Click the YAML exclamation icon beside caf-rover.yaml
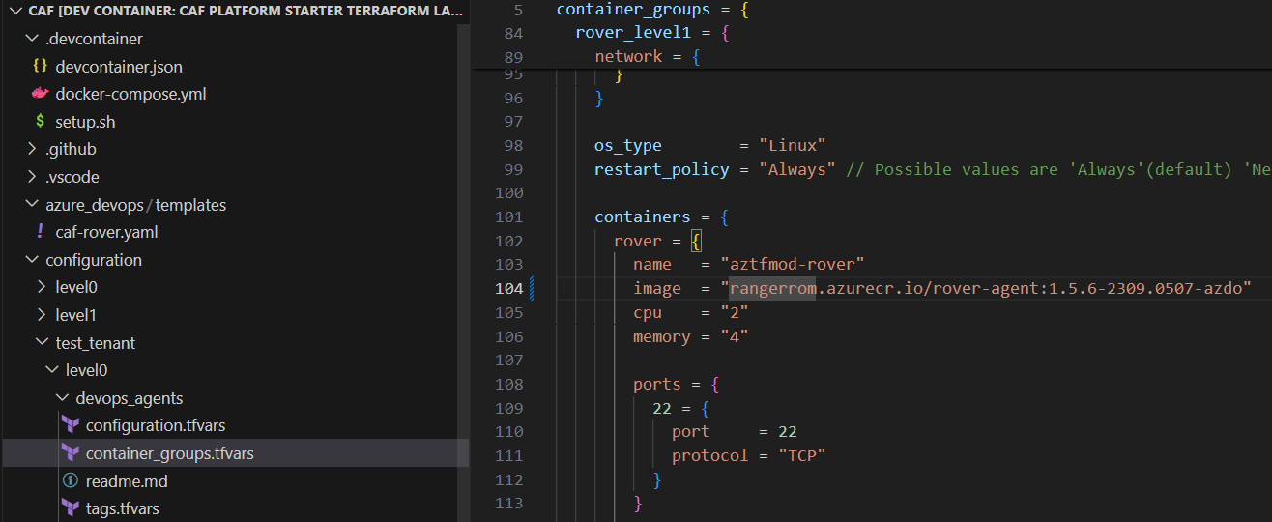The height and width of the screenshot is (522, 1272). pos(40,232)
